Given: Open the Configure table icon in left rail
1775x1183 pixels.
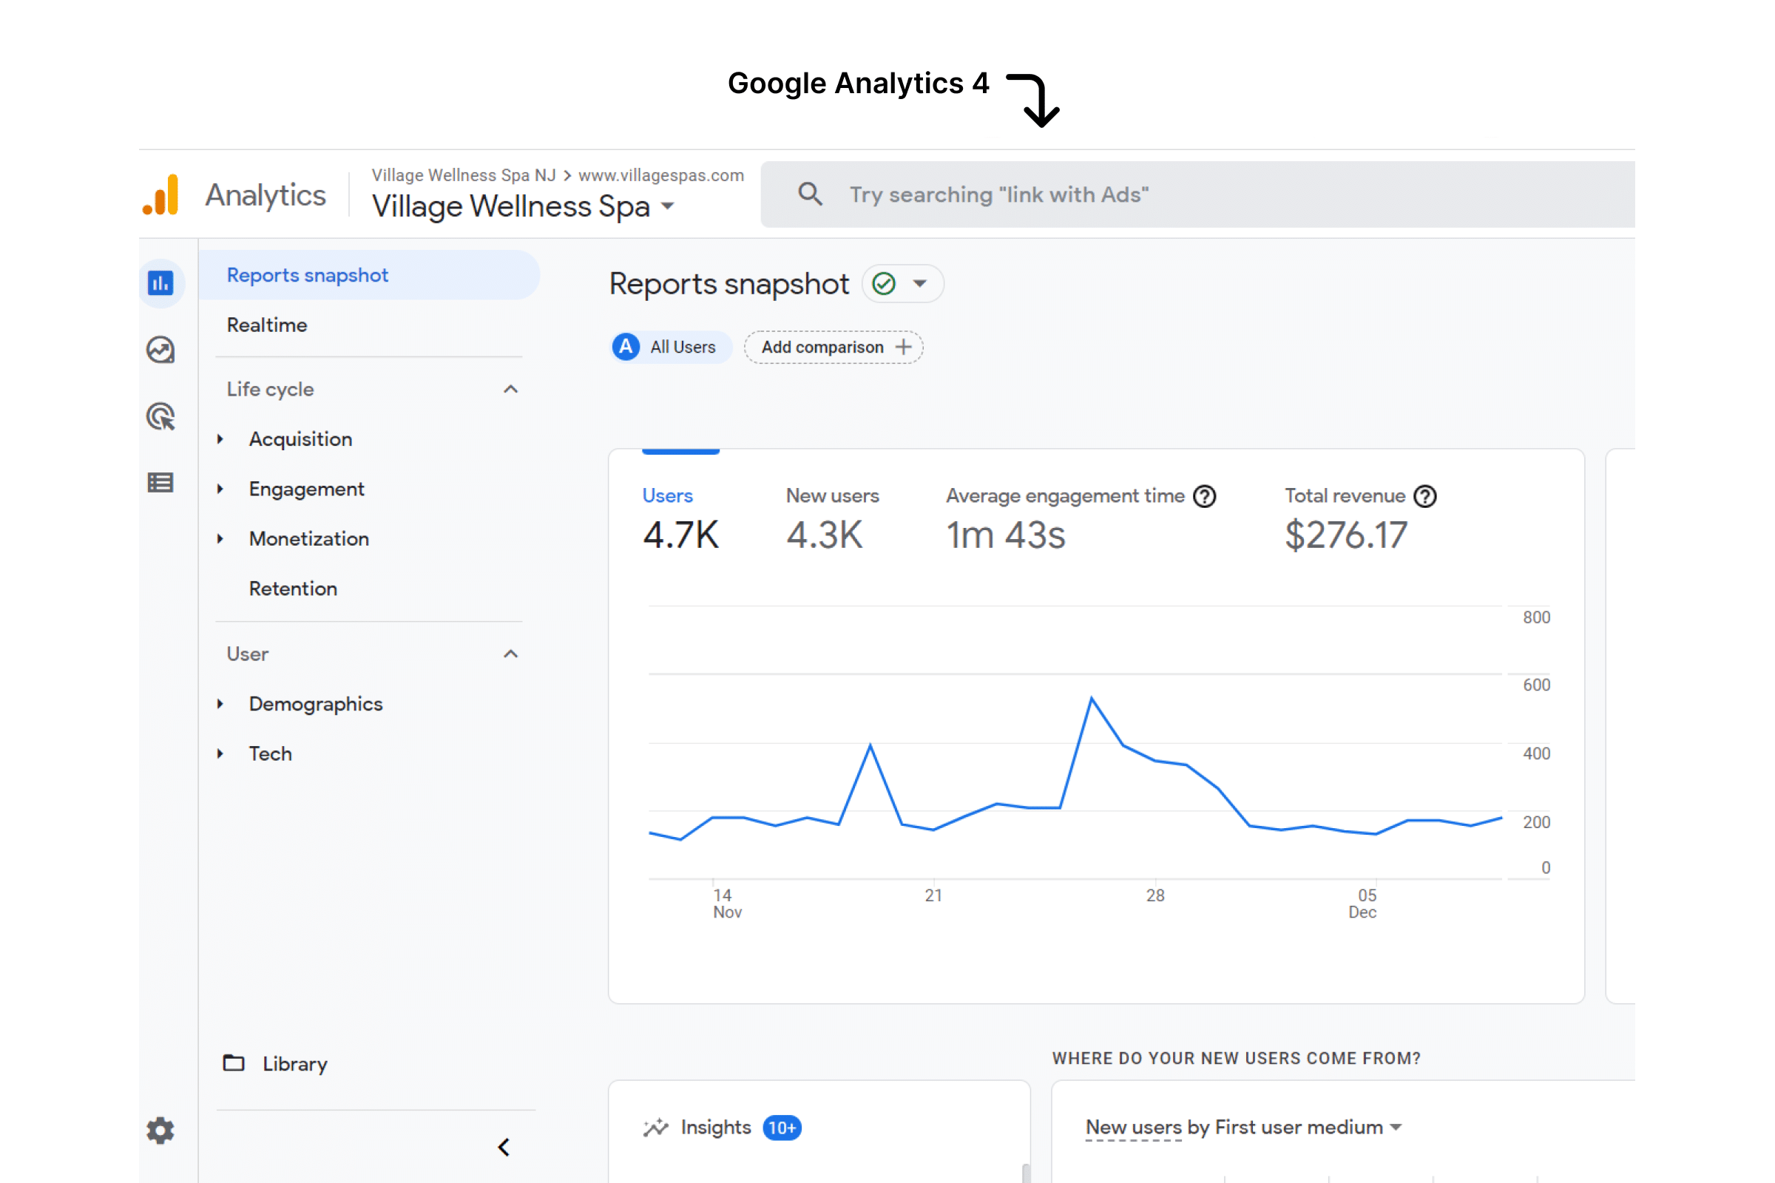Looking at the screenshot, I should [x=160, y=483].
